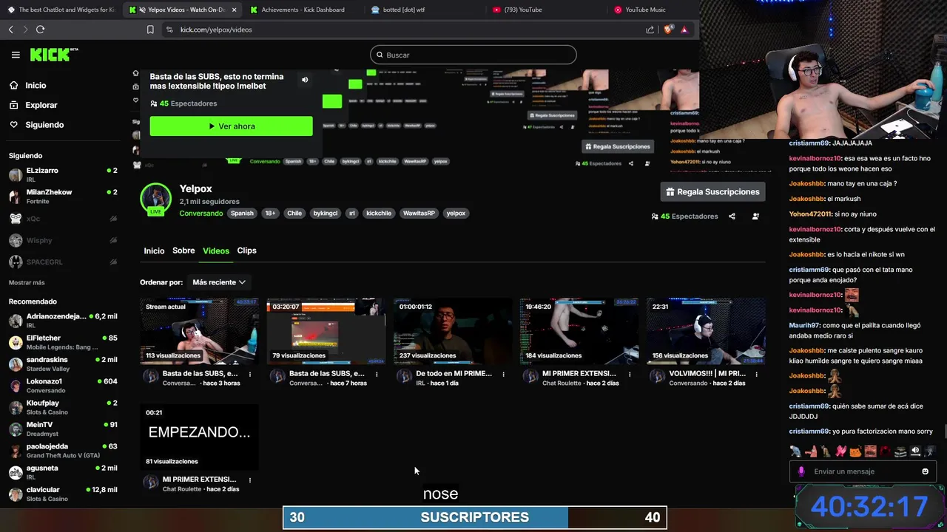Screen dimensions: 947x532
Task: Open options for VOLVIMOS video
Action: (756, 374)
